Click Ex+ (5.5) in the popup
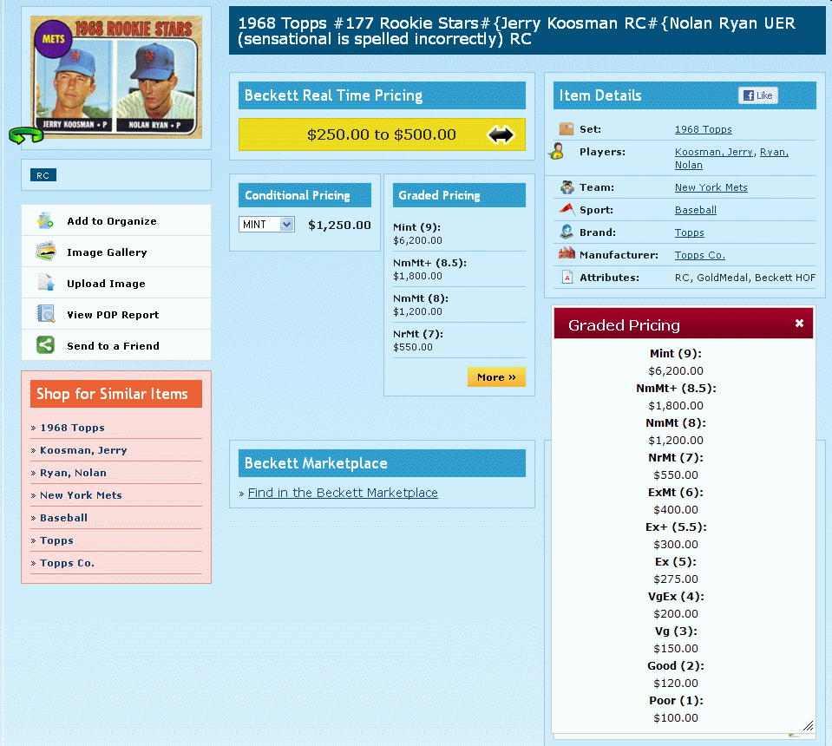832x746 pixels. [676, 527]
